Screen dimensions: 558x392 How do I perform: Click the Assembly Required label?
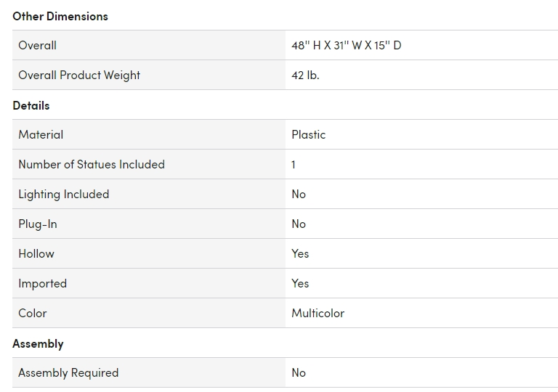click(68, 372)
